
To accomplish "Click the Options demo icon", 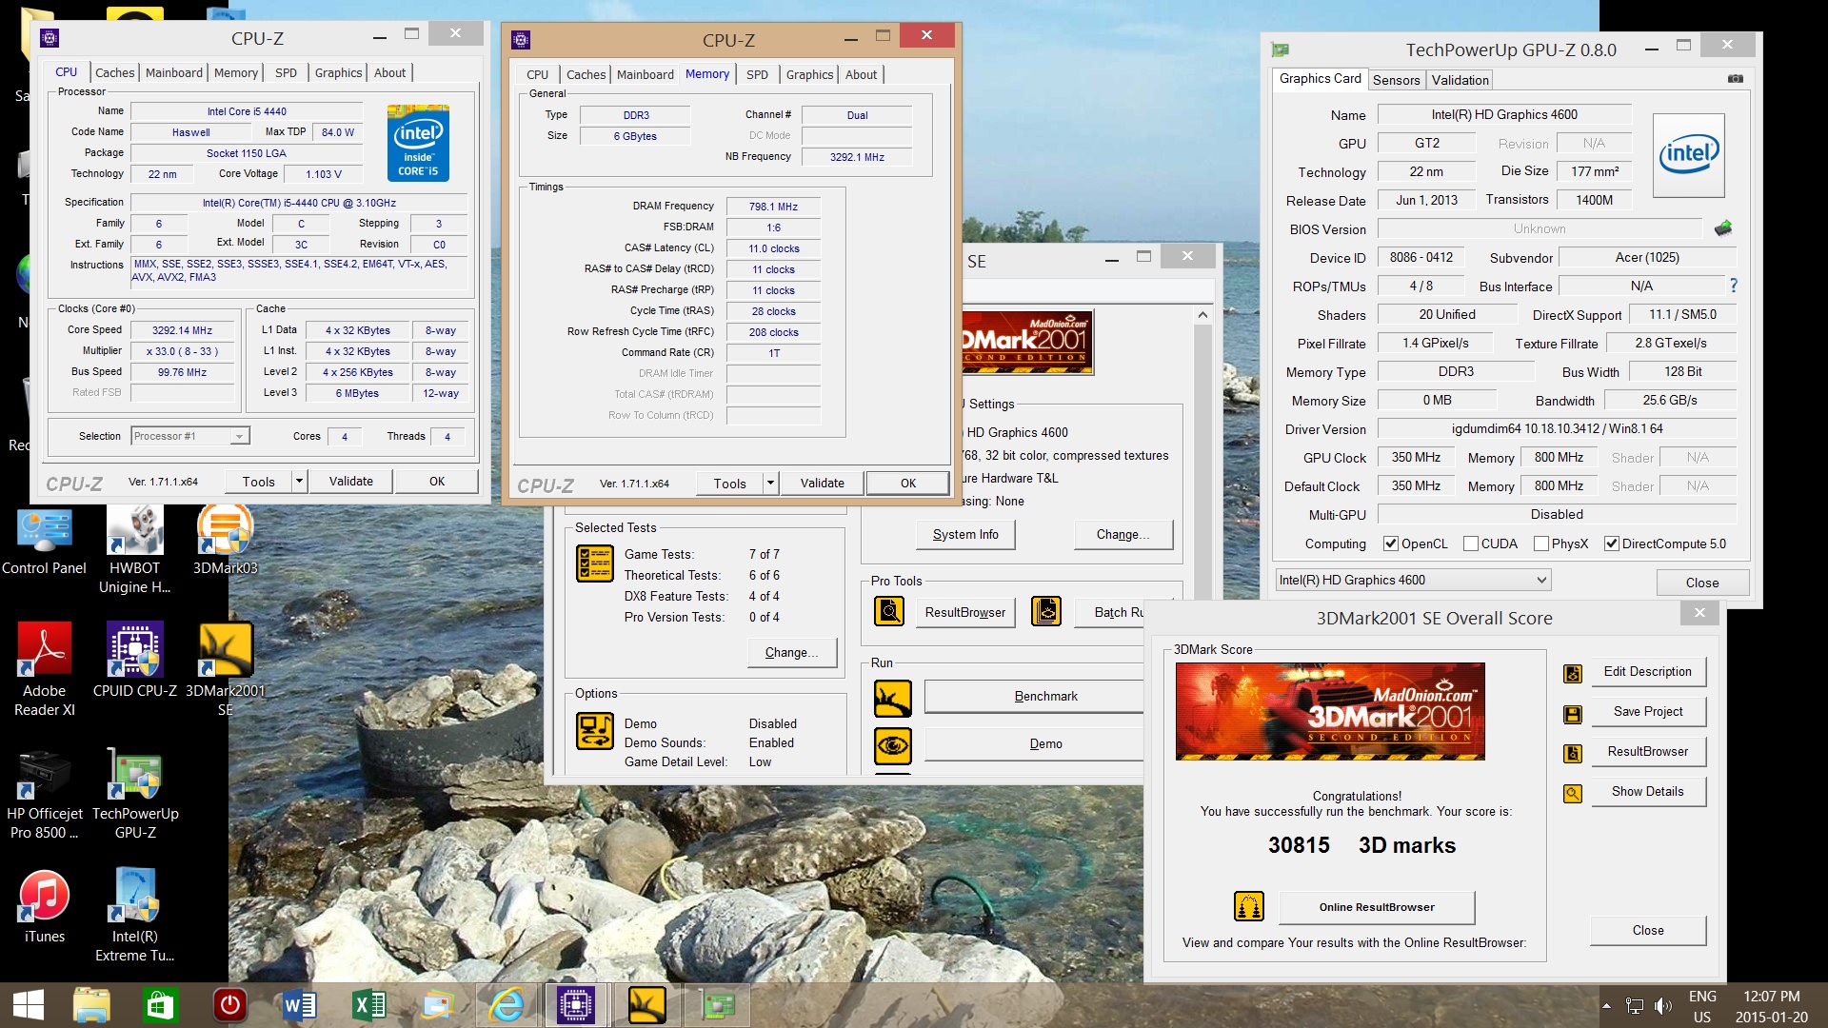I will 595,731.
